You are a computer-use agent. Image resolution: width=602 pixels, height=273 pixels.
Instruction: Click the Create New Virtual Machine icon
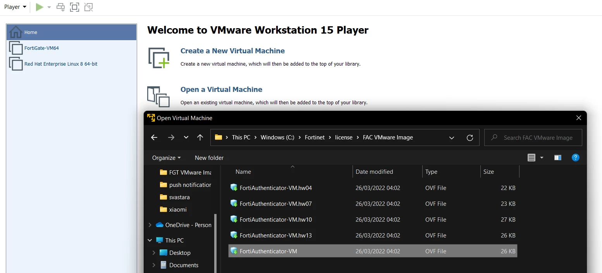click(x=159, y=58)
